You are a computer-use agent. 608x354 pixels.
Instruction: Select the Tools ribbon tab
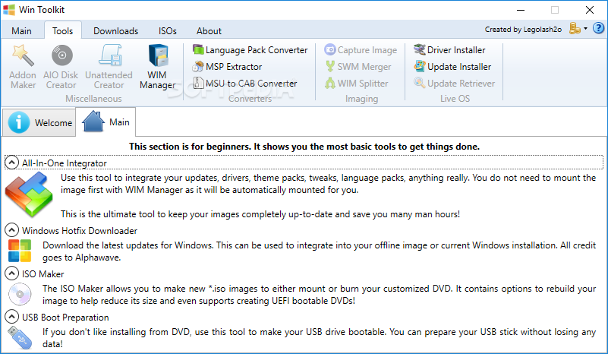click(63, 30)
